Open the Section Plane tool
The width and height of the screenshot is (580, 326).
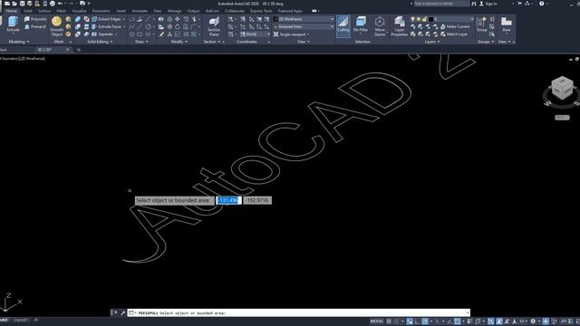pos(214,26)
